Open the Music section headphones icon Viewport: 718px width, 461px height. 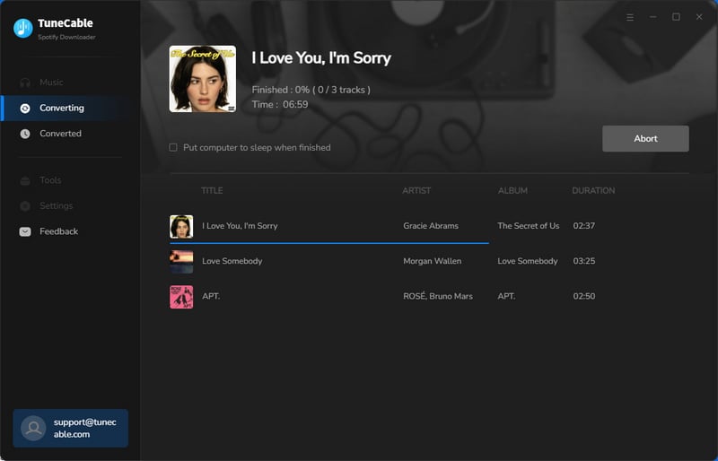(25, 83)
